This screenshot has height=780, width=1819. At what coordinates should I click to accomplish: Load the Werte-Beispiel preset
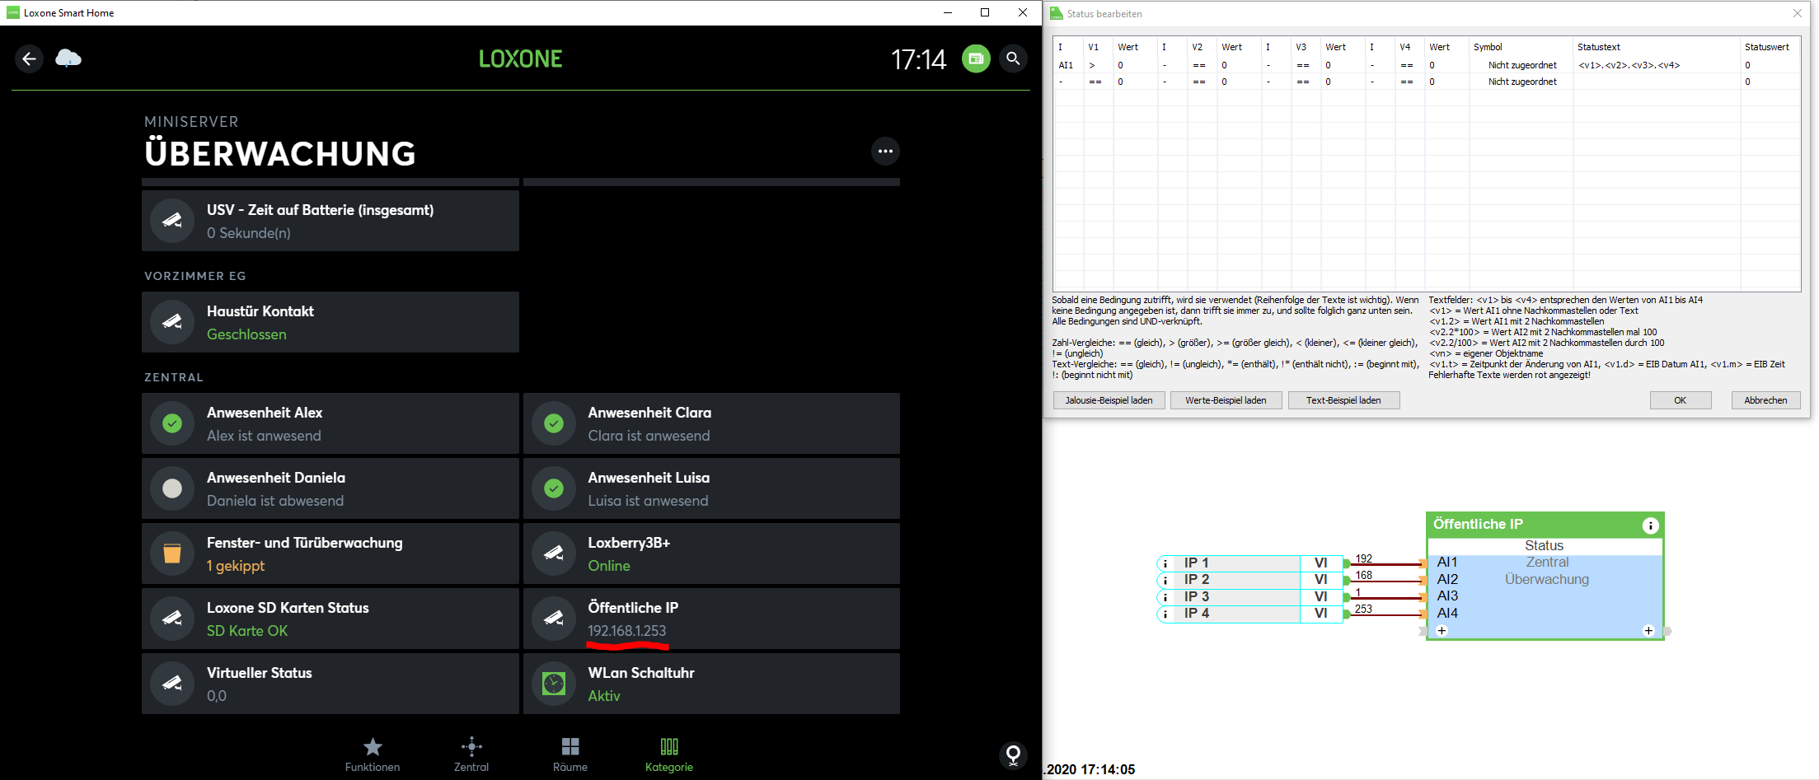pos(1226,400)
